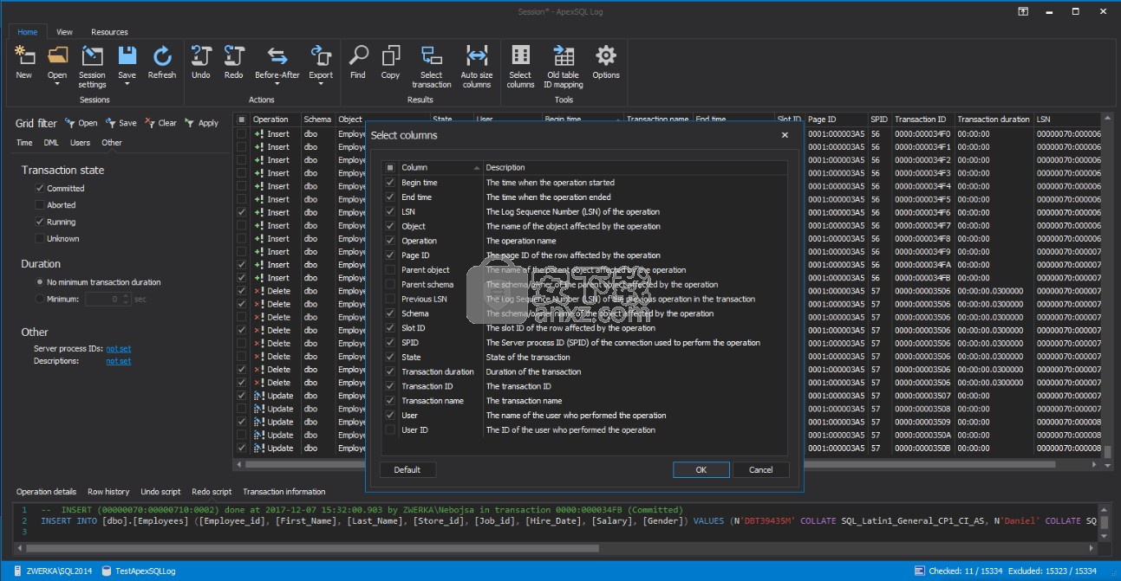Select the Time filter tab
The image size is (1121, 581).
click(24, 143)
